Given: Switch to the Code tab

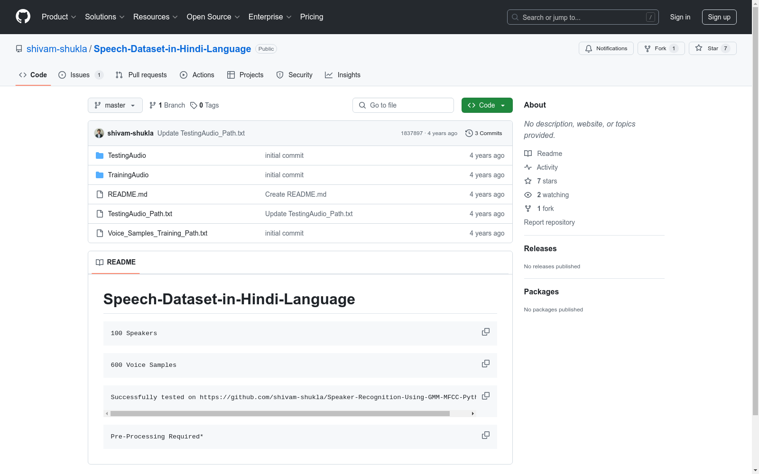Looking at the screenshot, I should (x=33, y=75).
